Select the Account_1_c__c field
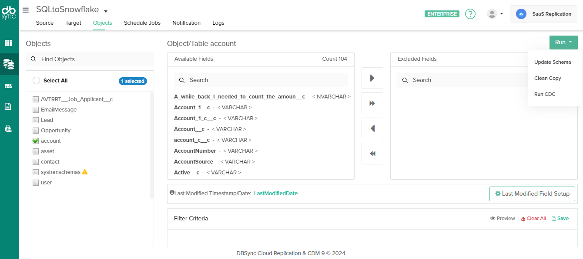 [x=216, y=118]
